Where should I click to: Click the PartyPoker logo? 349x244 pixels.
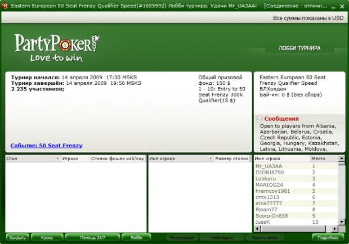[x=57, y=48]
